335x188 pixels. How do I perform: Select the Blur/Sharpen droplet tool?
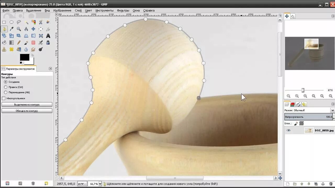26,49
